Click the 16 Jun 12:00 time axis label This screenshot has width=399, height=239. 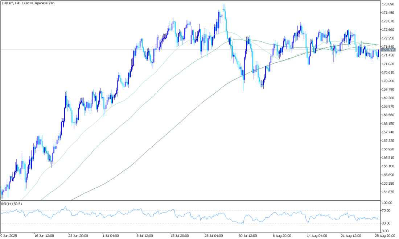click(x=44, y=235)
